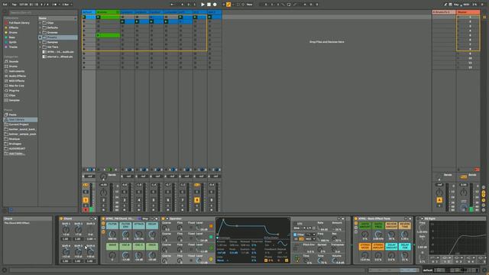Toggle Operator oscillator D on/off switch

tap(211, 259)
